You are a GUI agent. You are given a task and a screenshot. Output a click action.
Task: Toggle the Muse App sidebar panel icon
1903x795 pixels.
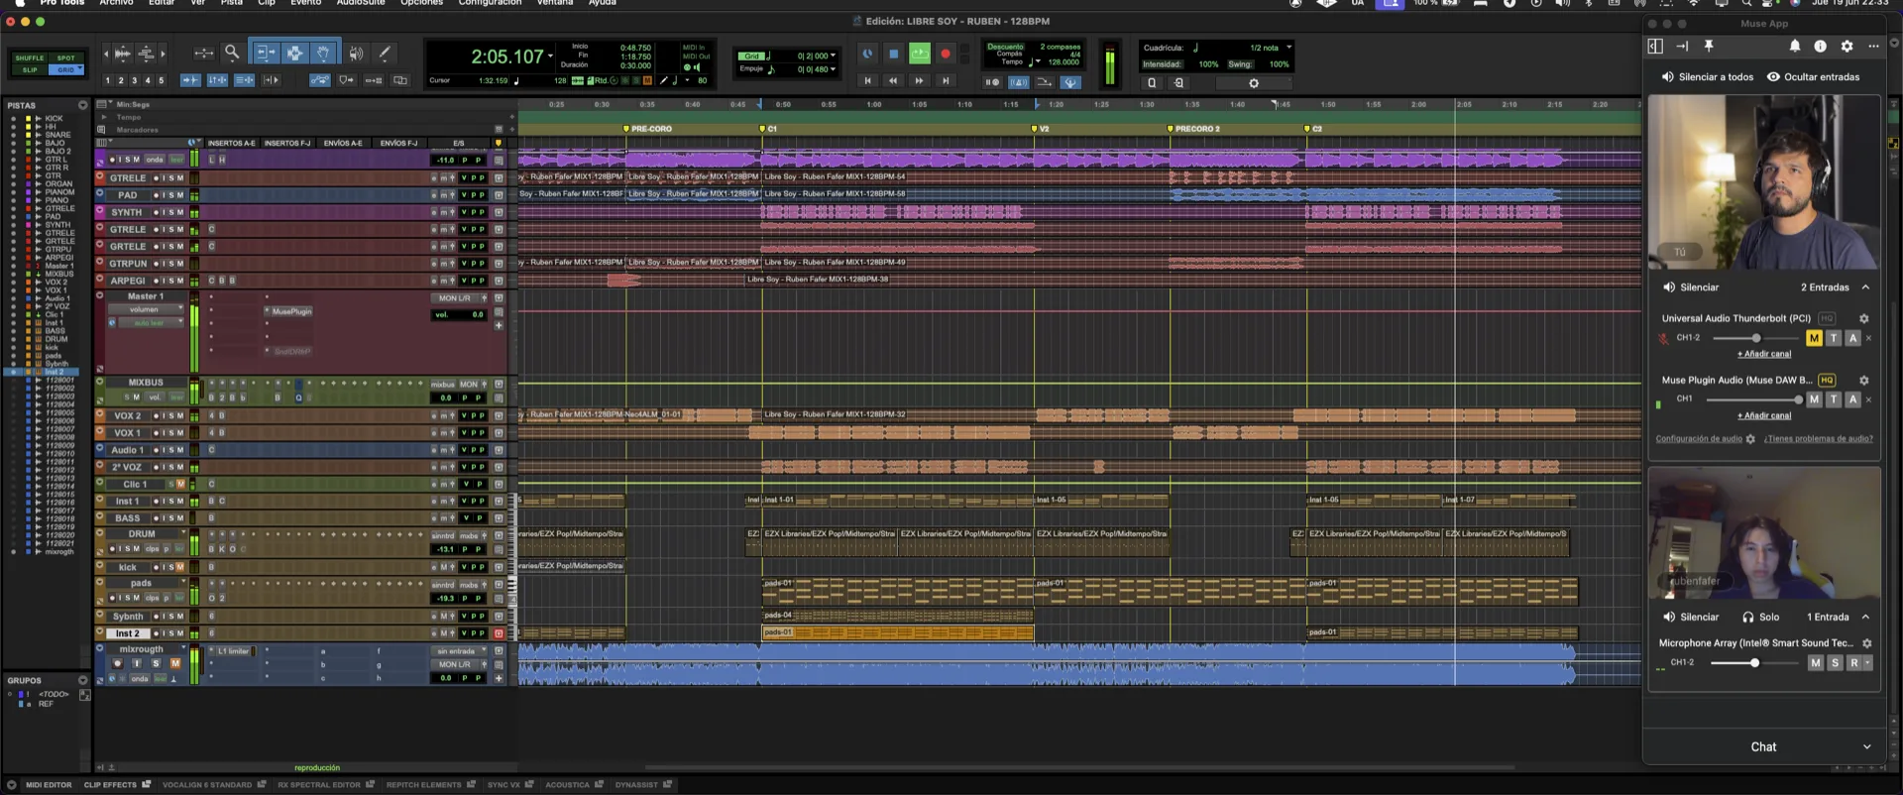(x=1655, y=47)
